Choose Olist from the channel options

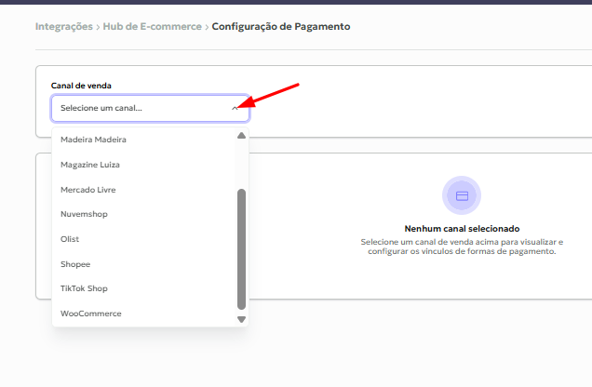tap(143, 239)
